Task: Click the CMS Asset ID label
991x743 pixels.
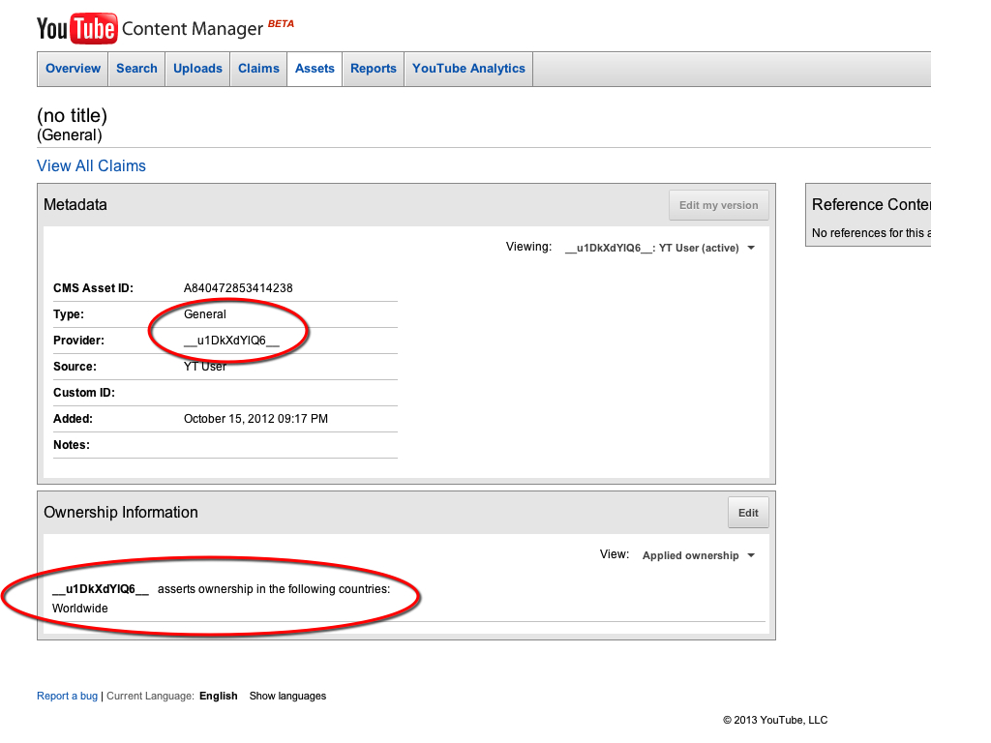Action: [93, 288]
